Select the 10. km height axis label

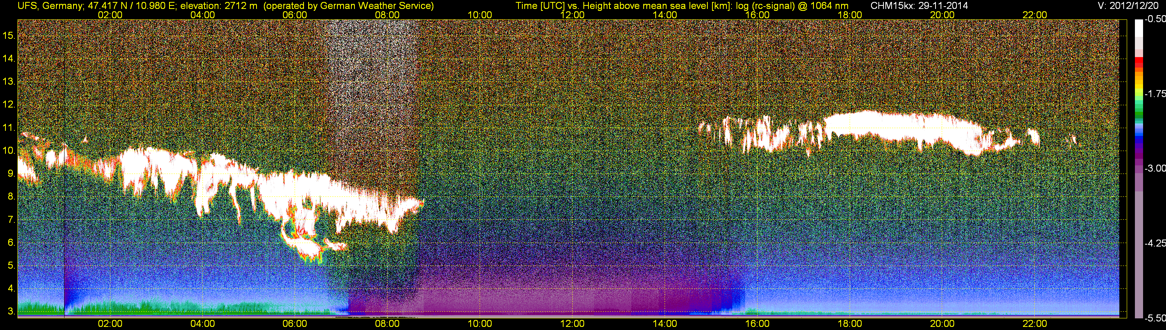(x=9, y=151)
